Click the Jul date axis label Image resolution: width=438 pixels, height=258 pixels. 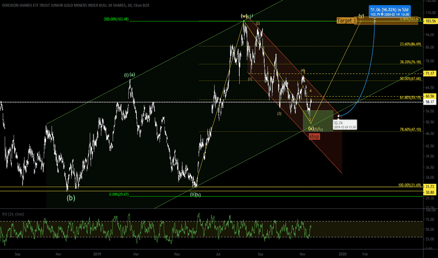(218, 254)
